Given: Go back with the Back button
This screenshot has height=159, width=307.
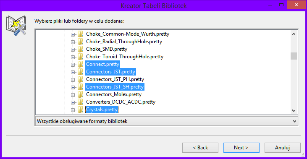Looking at the screenshot, I should click(200, 148).
